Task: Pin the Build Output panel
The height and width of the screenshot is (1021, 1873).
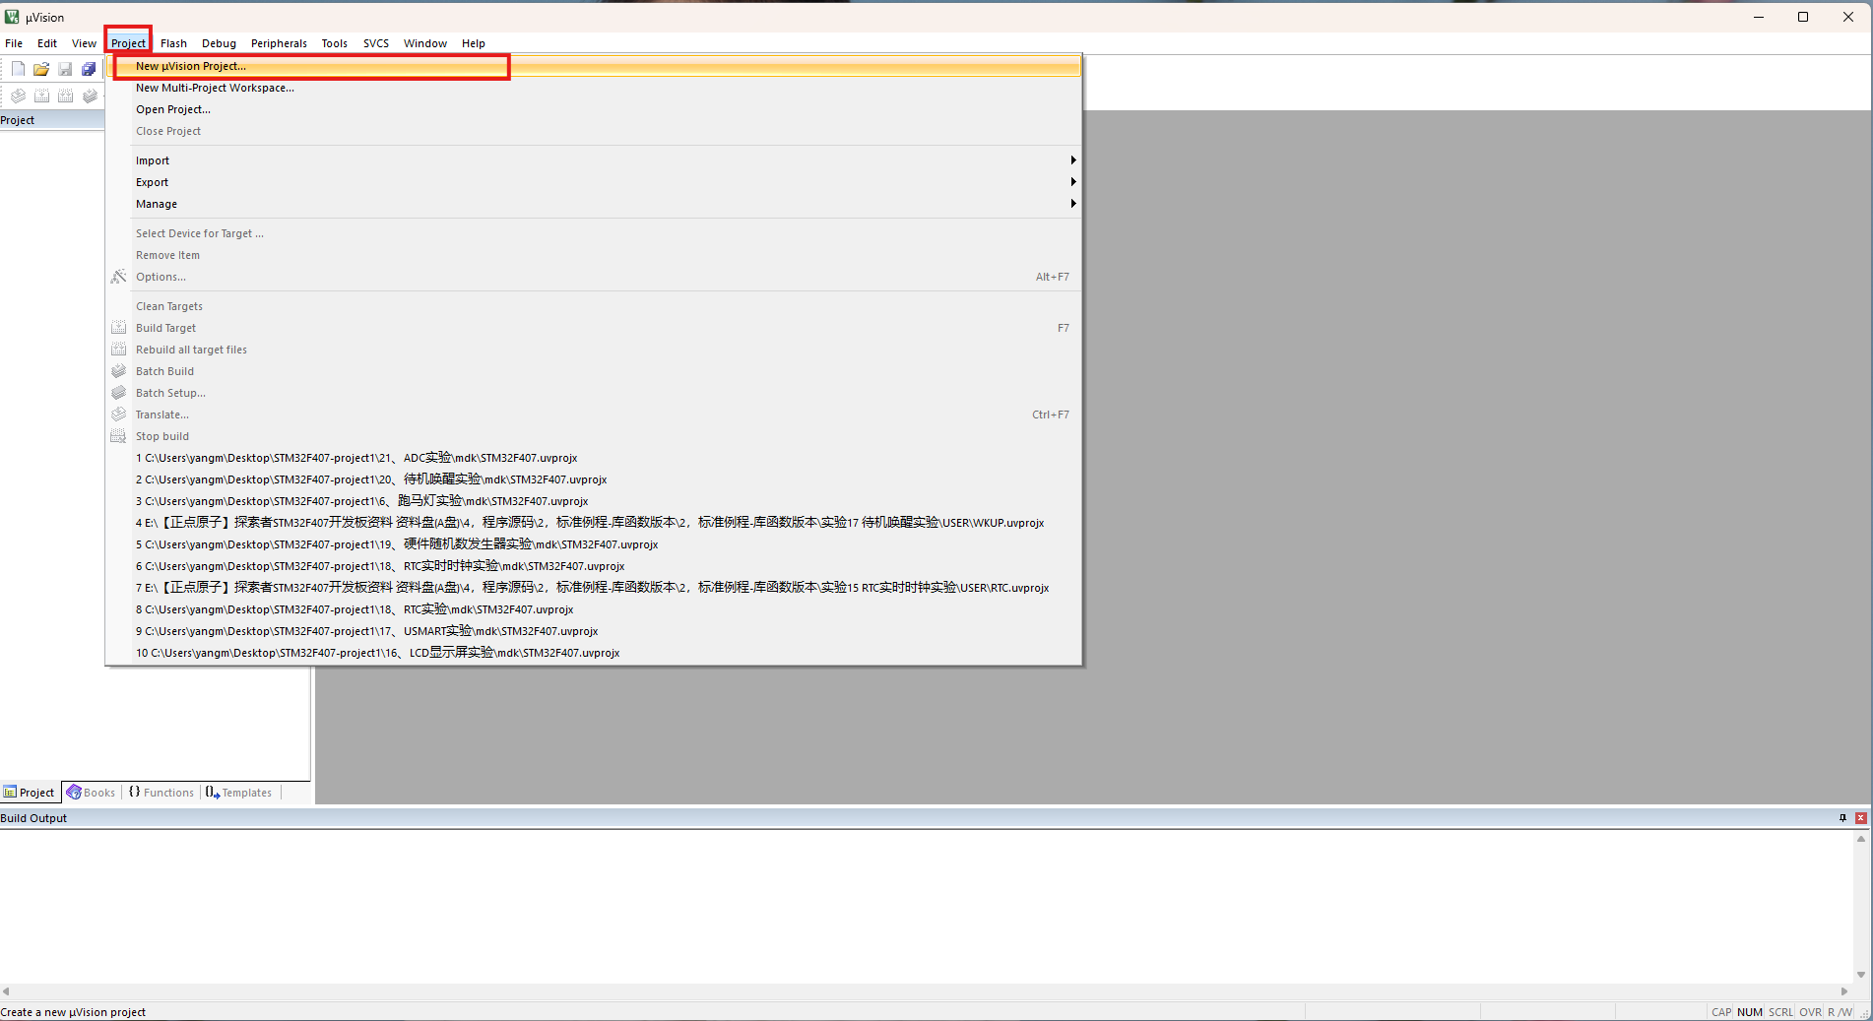Action: (1842, 818)
